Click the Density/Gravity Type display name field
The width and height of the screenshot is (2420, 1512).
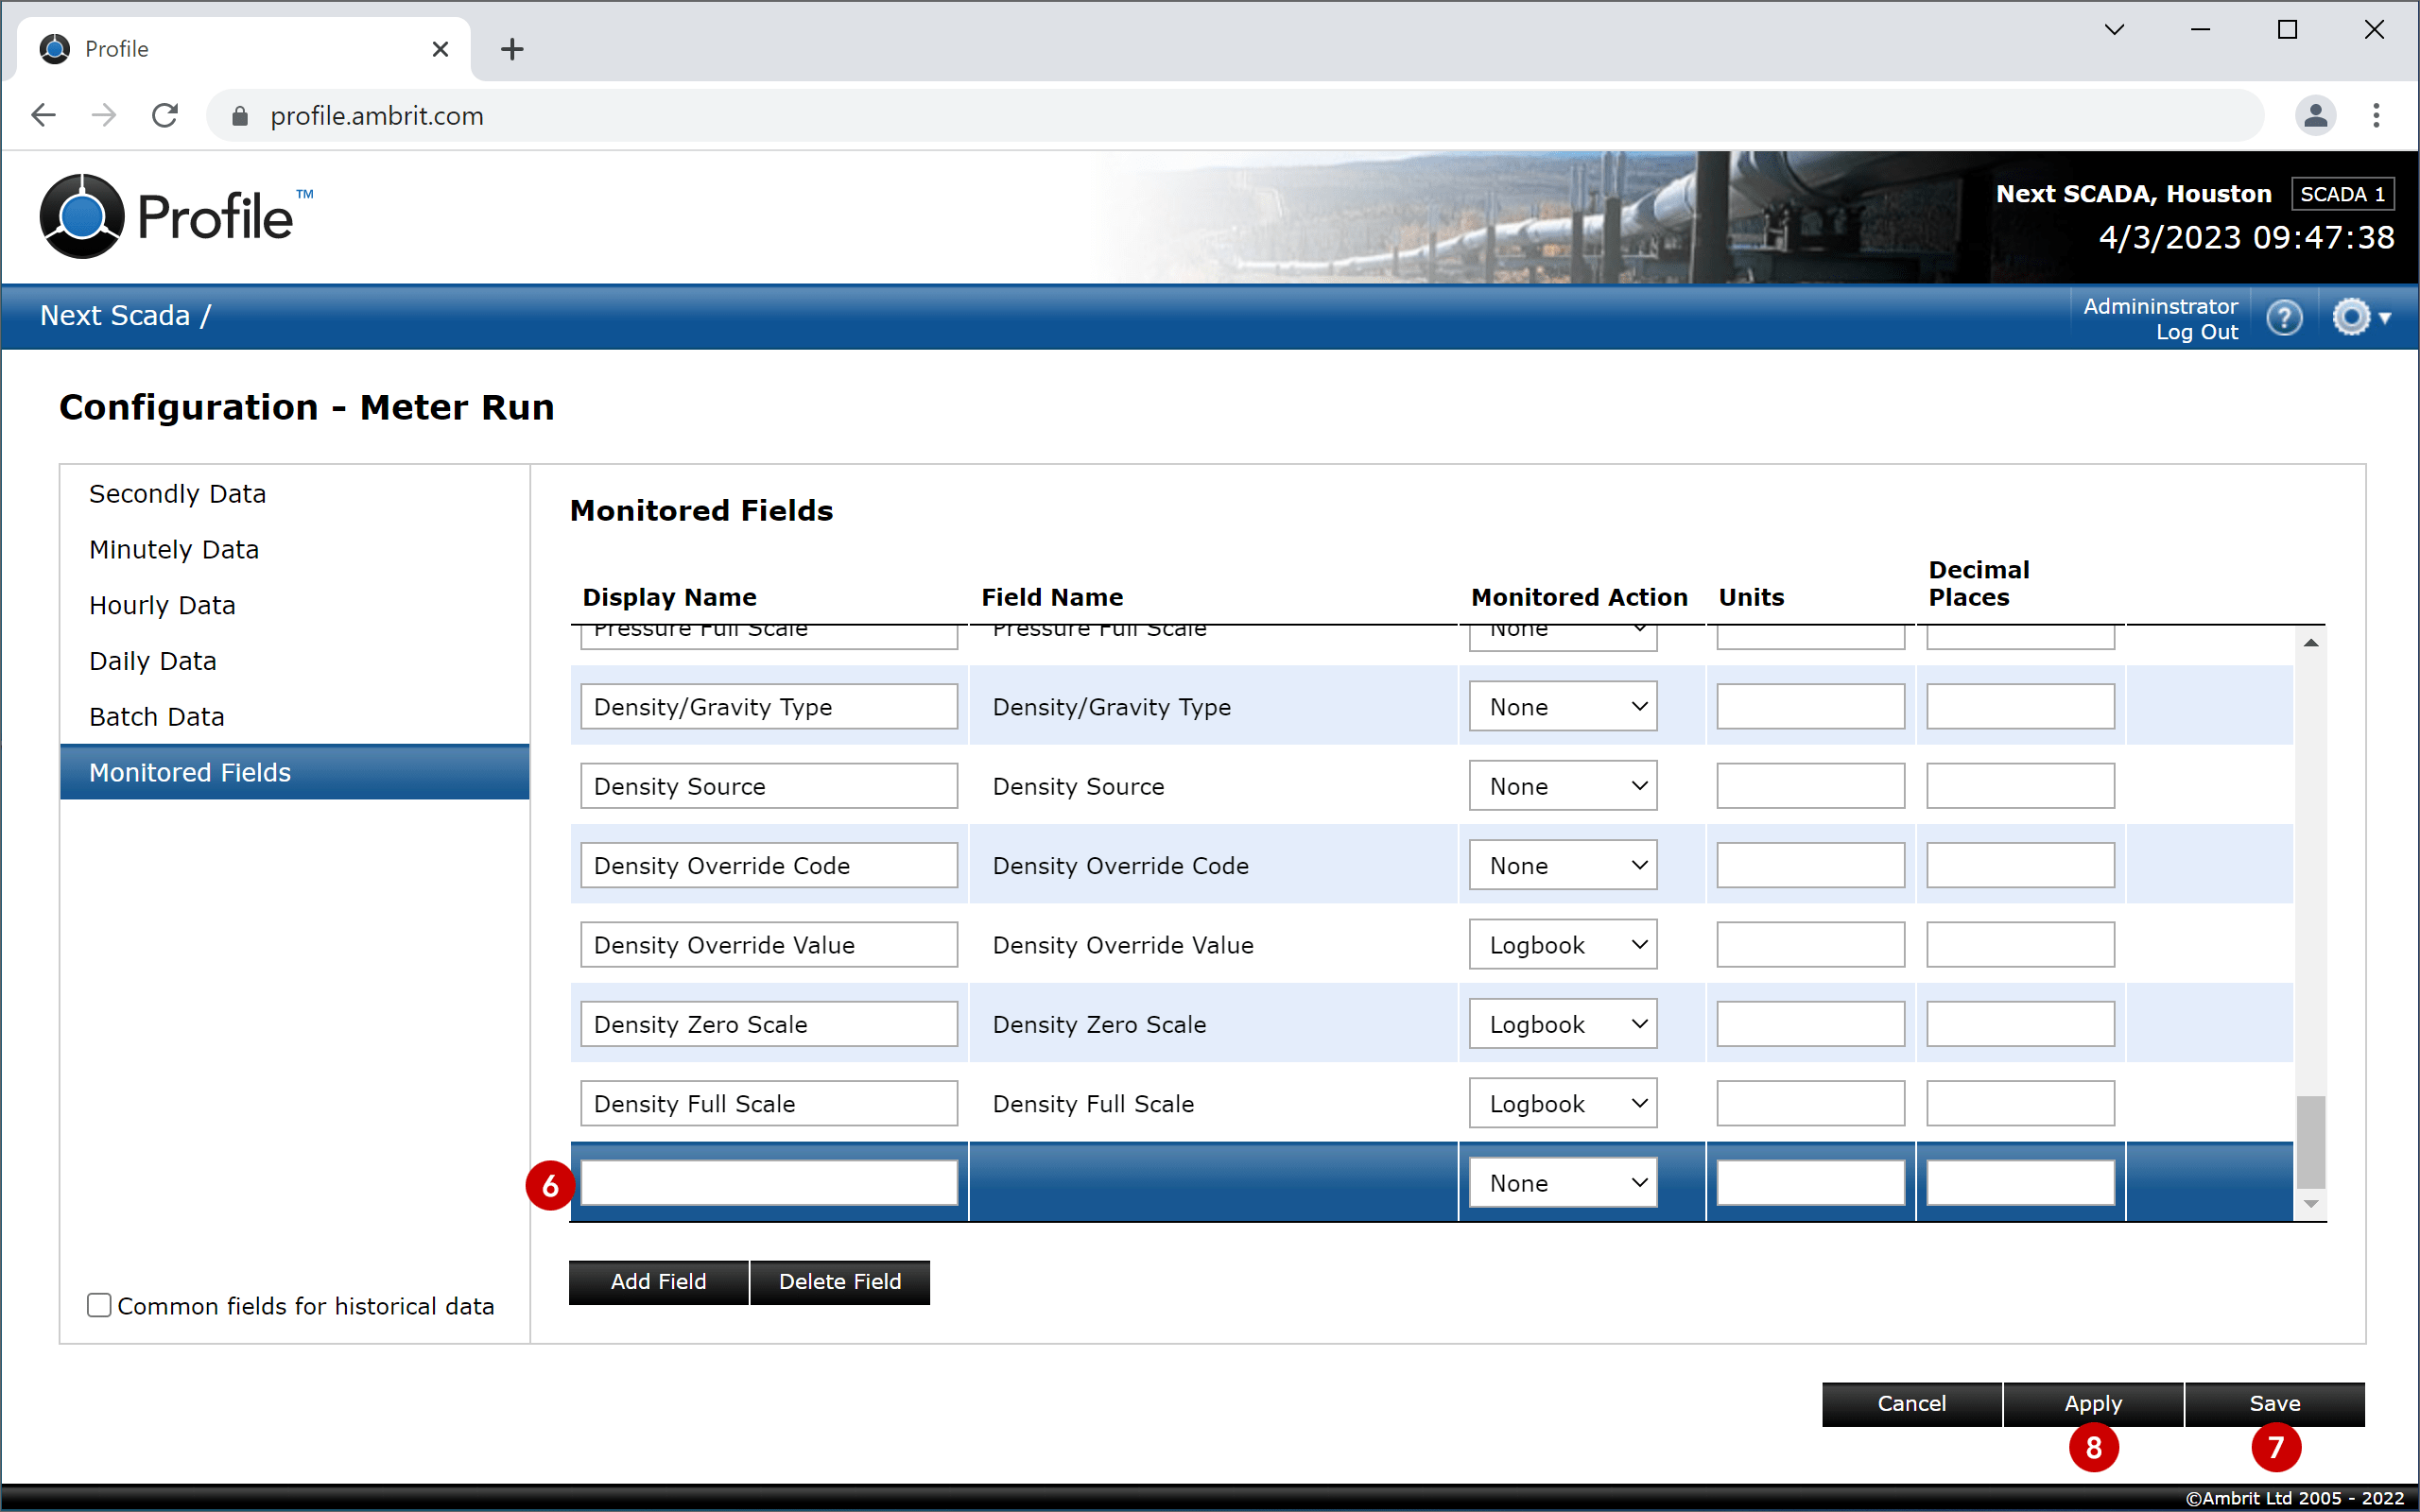click(x=768, y=707)
